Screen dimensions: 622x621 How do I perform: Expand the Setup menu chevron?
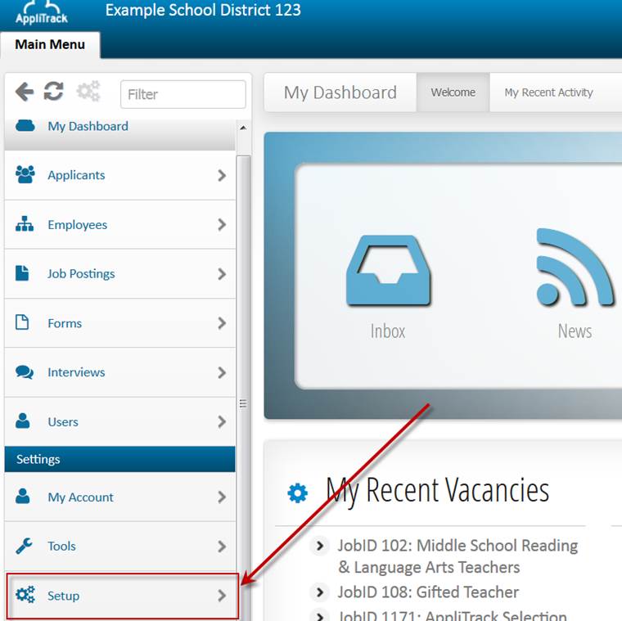(x=222, y=595)
